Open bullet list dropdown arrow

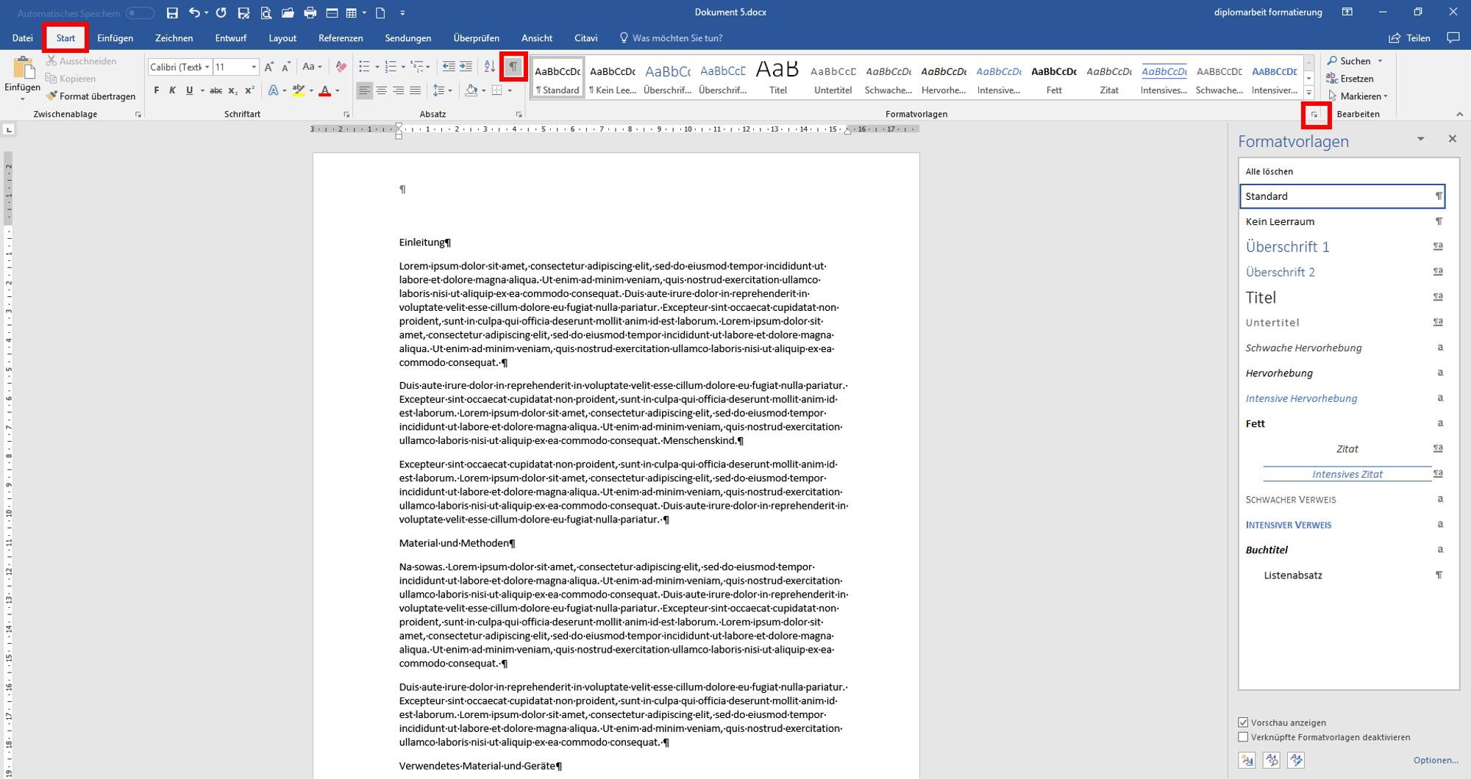coord(377,67)
